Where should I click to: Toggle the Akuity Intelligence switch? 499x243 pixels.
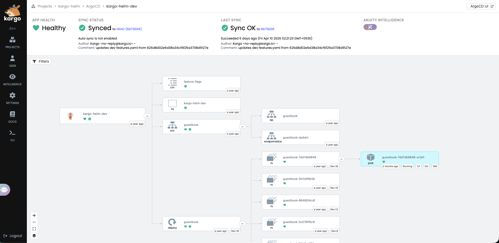tap(370, 27)
